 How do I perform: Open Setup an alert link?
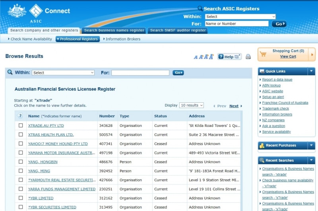(273, 97)
